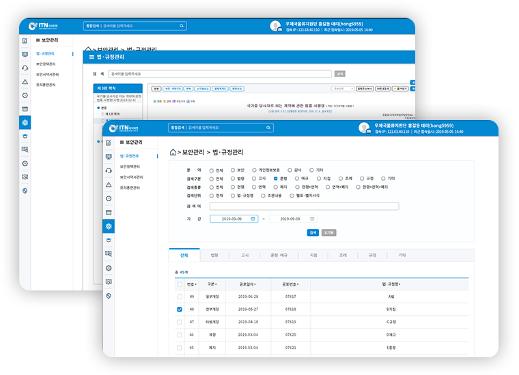
Task: Select 조문내용 radio in the 검색단위 row
Action: 263,196
